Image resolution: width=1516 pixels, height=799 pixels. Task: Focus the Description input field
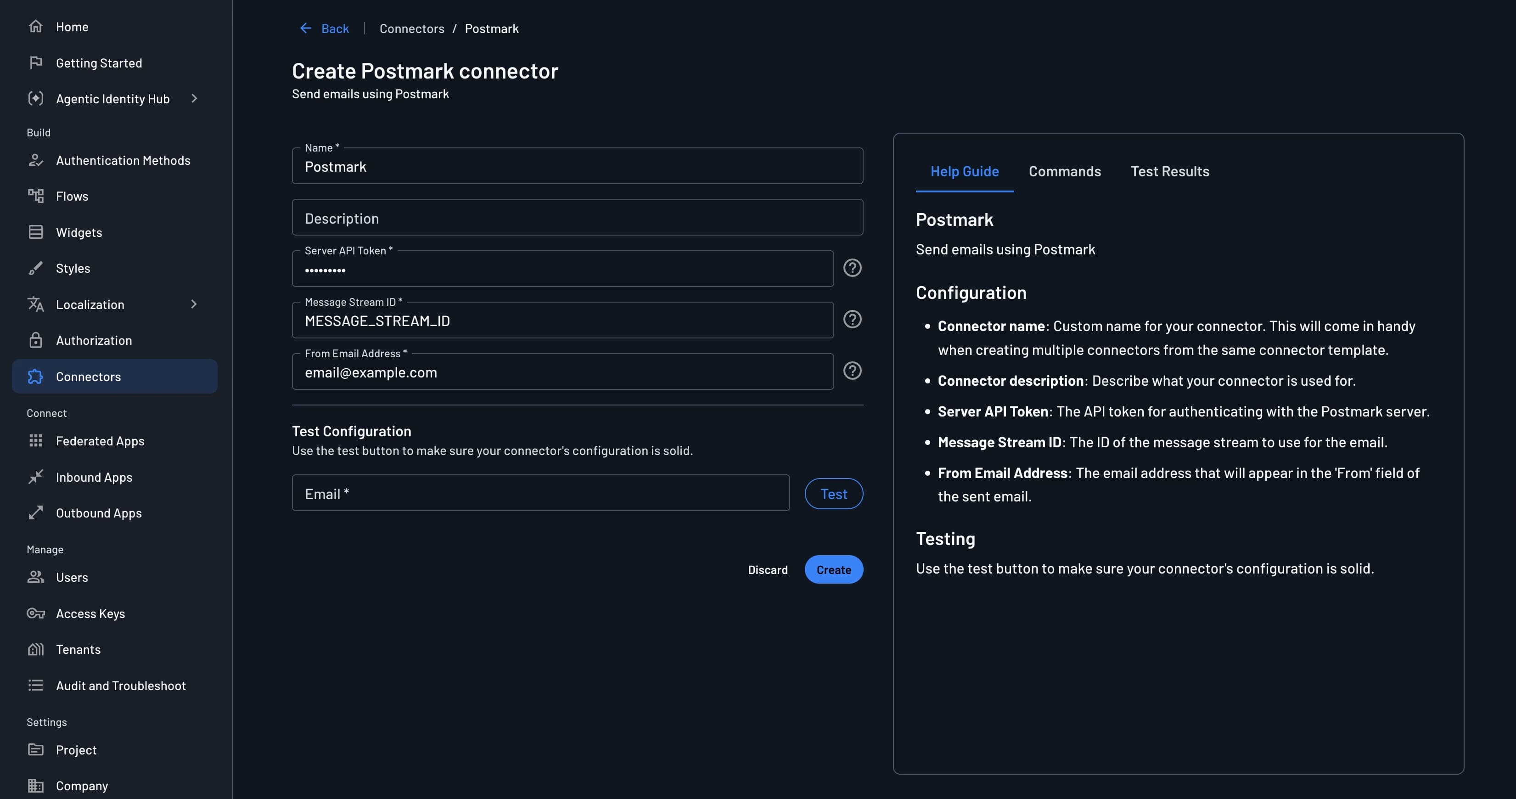(577, 218)
